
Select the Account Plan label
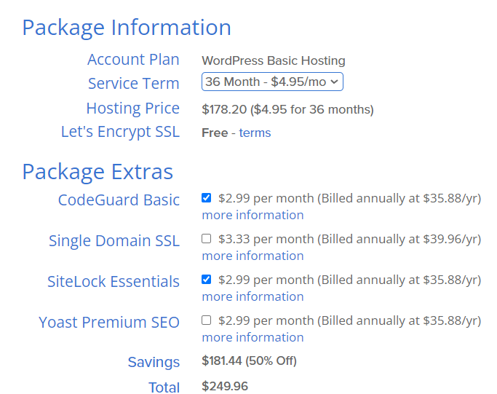coord(133,60)
